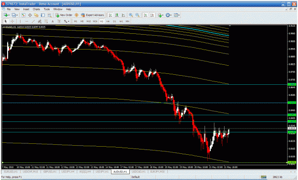Viewport: 298px width, 180px height.
Task: Switch timeframe to M15
Action: coord(89,21)
